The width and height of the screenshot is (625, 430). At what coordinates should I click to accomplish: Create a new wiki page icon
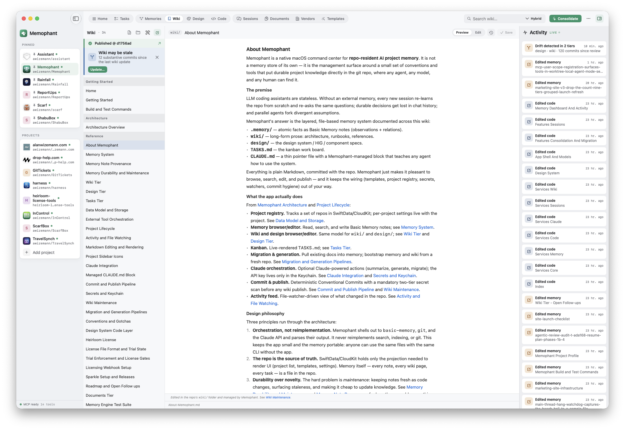point(129,32)
